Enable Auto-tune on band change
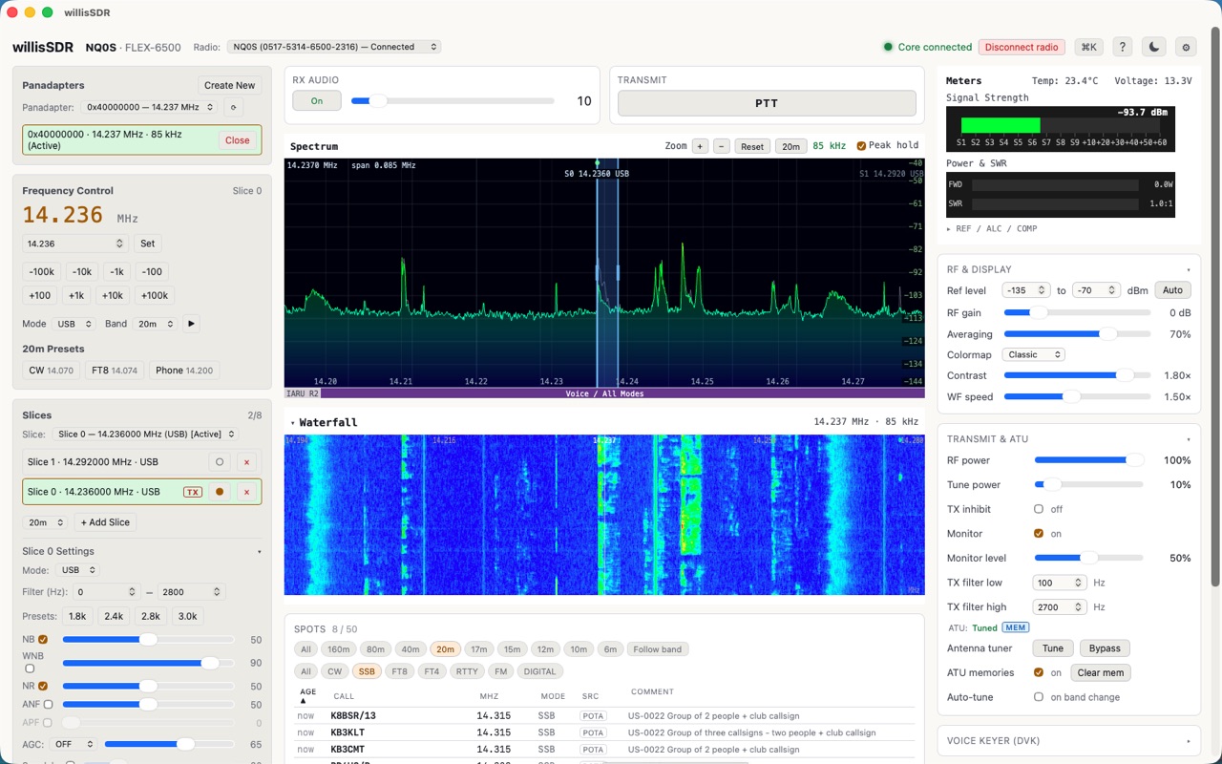This screenshot has height=764, width=1222. [x=1039, y=697]
